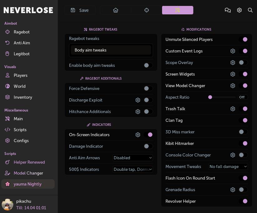Open Trash Talk gear settings
The width and height of the screenshot is (257, 213).
[x=233, y=109]
